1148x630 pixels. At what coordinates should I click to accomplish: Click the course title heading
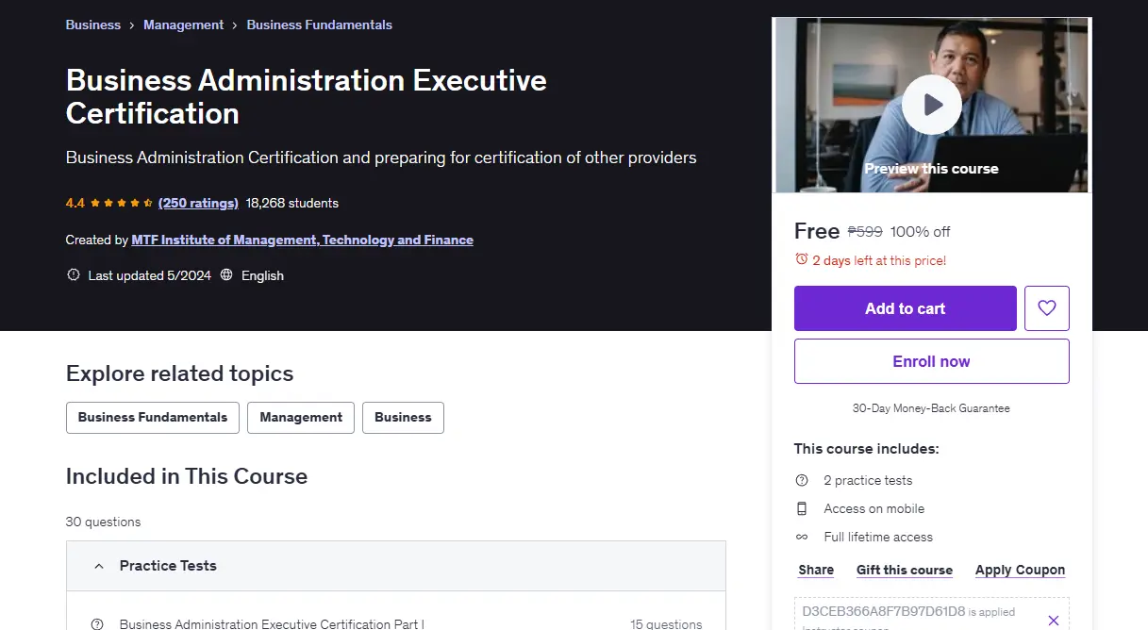[x=307, y=96]
